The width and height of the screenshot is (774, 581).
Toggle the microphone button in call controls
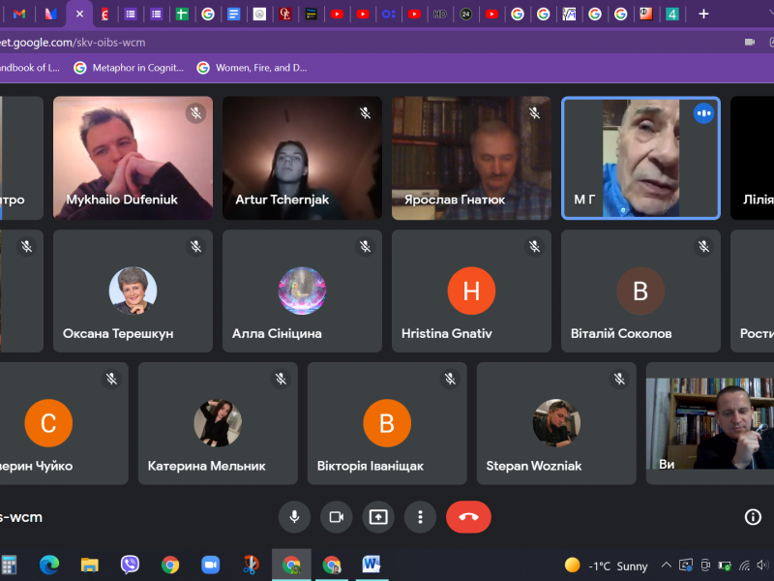click(294, 517)
